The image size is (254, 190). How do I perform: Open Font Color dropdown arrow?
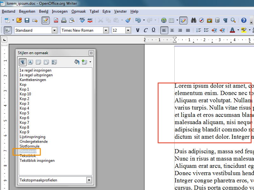238,30
